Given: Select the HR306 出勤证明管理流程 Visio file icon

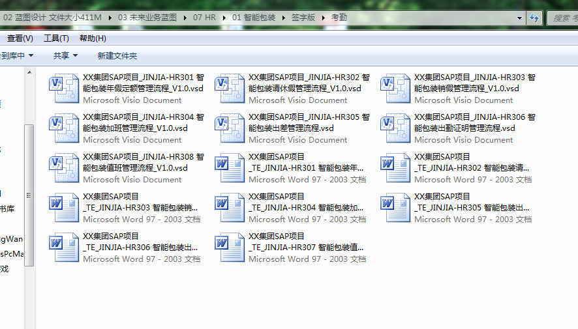Looking at the screenshot, I should coord(396,128).
